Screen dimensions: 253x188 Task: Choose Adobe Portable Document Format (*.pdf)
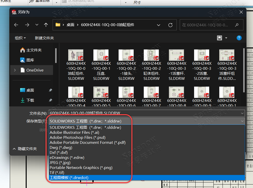pyautogui.click(x=87, y=143)
